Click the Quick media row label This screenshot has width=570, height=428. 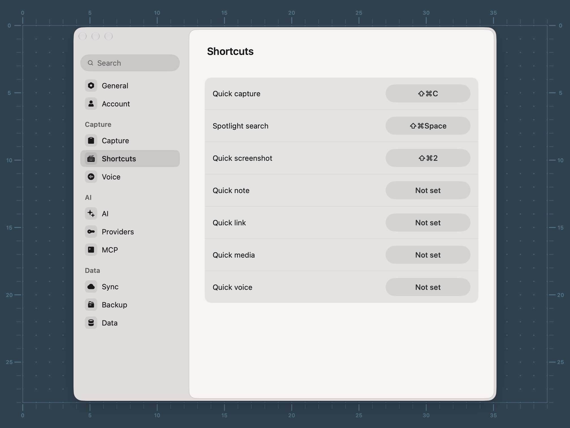234,255
